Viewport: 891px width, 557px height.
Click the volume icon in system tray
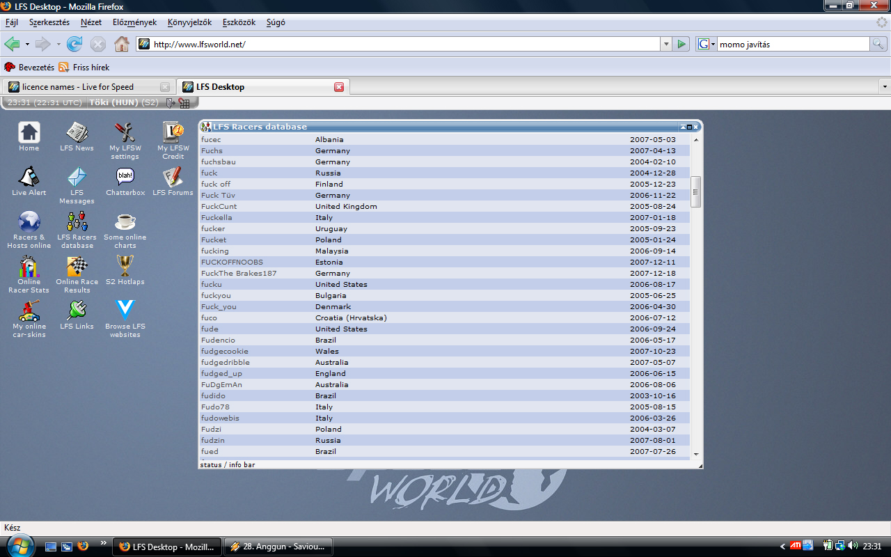coord(853,546)
